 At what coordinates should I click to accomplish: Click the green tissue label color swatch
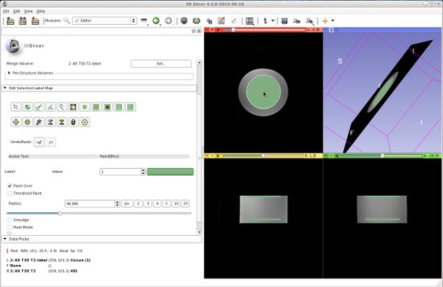click(170, 171)
